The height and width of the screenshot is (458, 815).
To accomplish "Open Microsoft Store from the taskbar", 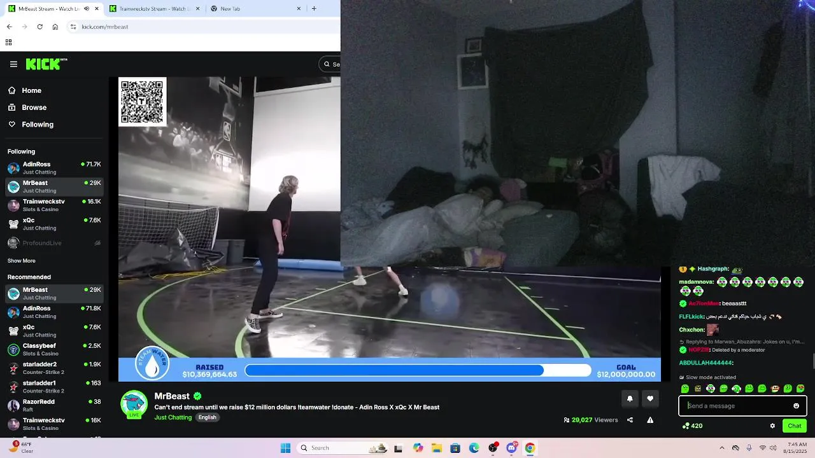I will (455, 448).
